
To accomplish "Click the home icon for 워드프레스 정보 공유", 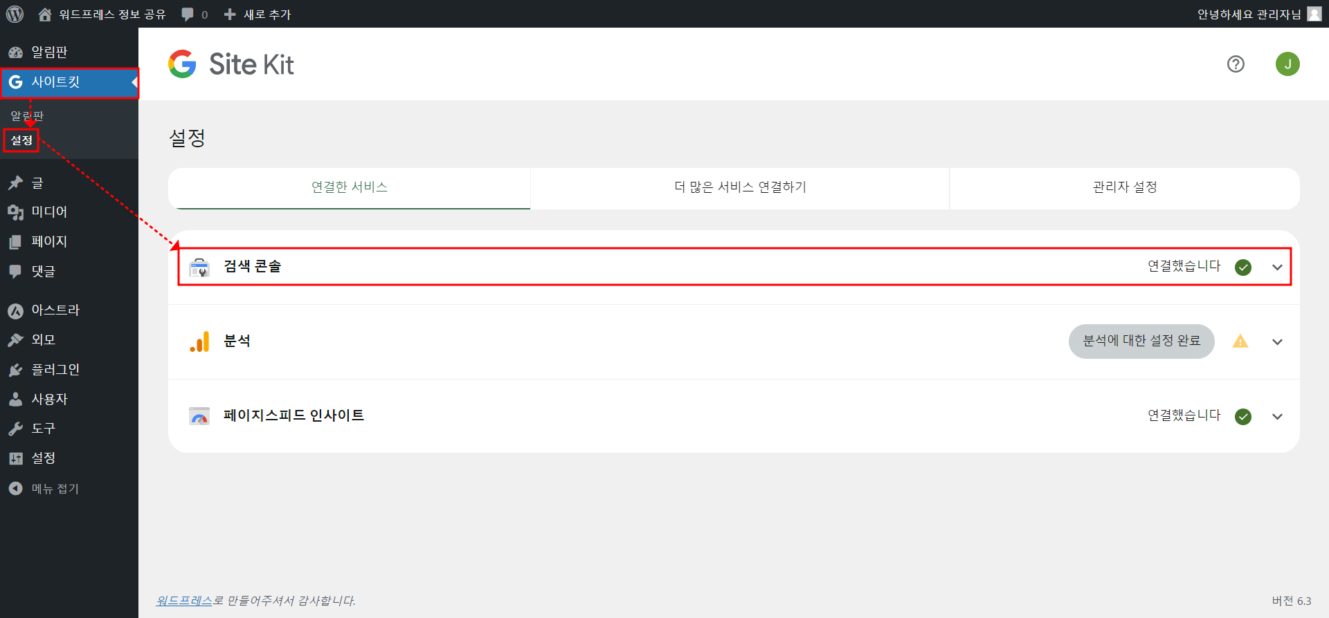I will pos(45,14).
